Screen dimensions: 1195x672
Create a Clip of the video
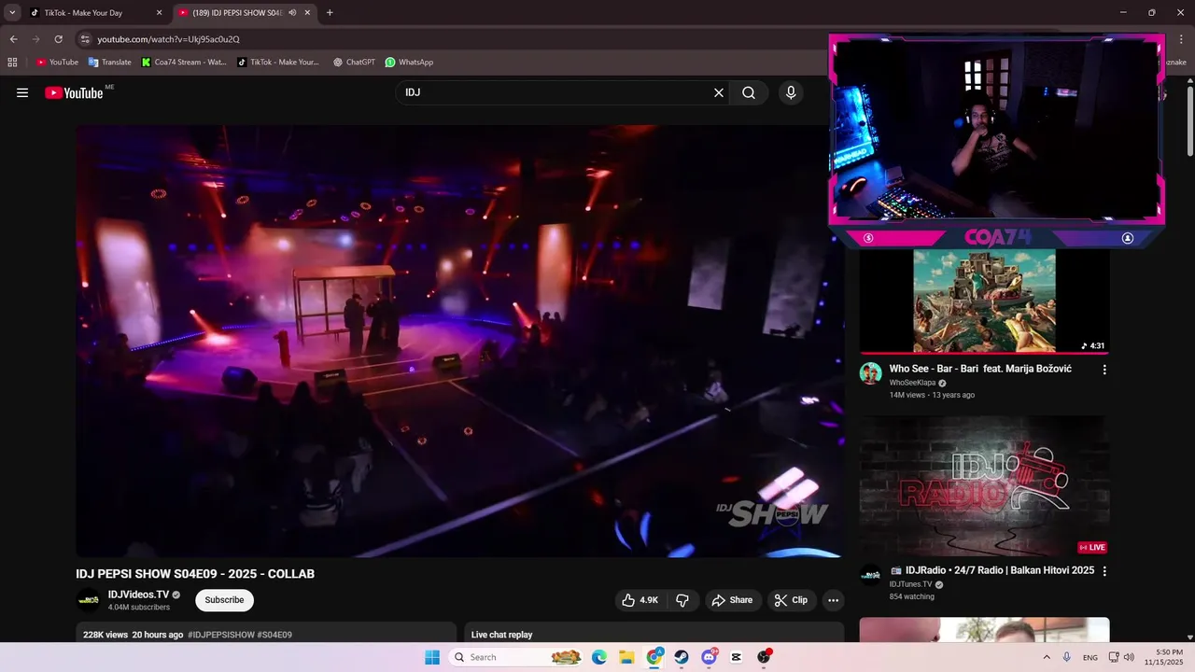click(x=791, y=600)
